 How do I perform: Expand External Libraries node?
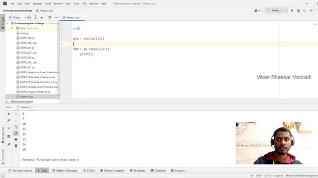tap(7, 101)
